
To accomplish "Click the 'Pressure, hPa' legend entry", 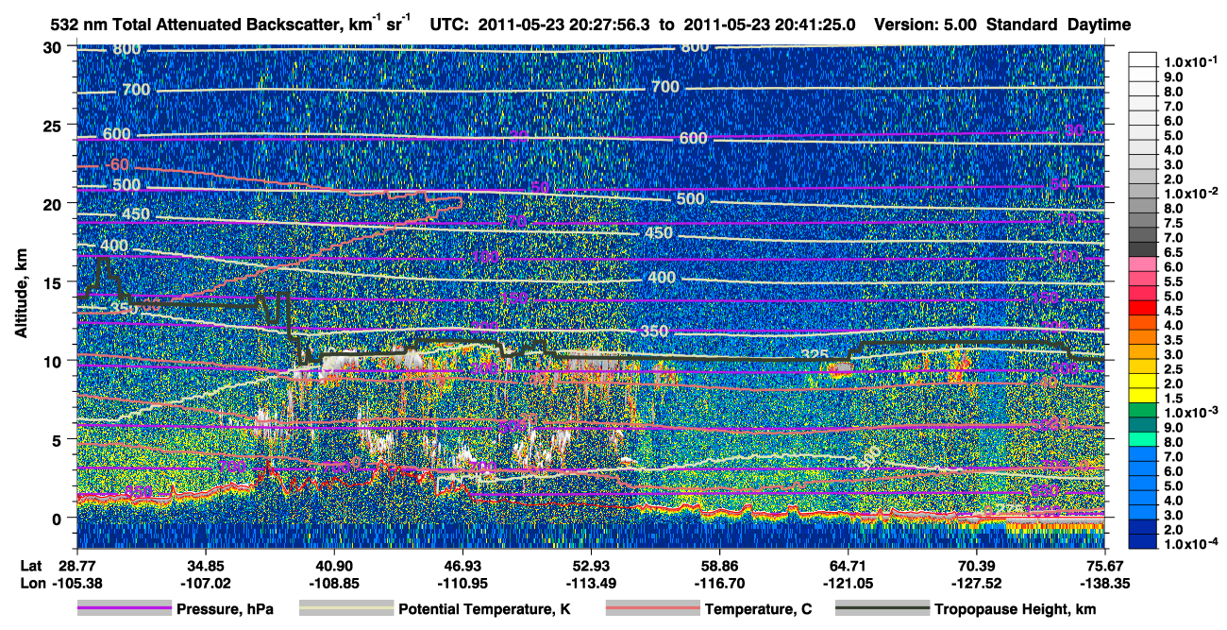I will pyautogui.click(x=227, y=609).
